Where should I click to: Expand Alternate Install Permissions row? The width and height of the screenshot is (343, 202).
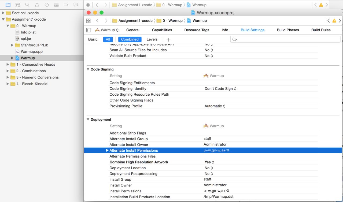point(107,150)
